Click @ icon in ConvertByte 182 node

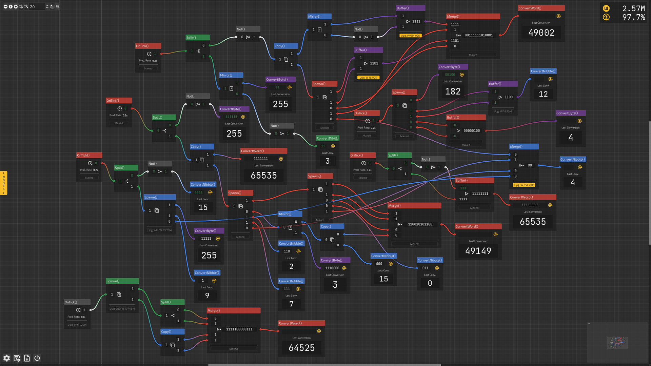(x=462, y=75)
